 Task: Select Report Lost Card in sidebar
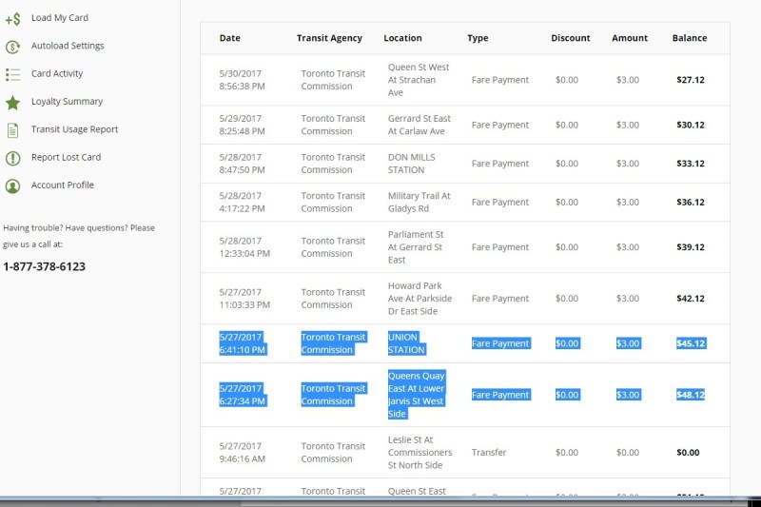66,157
